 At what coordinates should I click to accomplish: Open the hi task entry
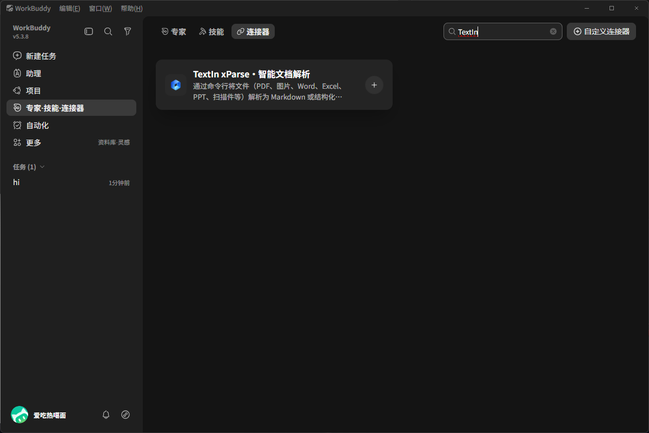tap(71, 182)
